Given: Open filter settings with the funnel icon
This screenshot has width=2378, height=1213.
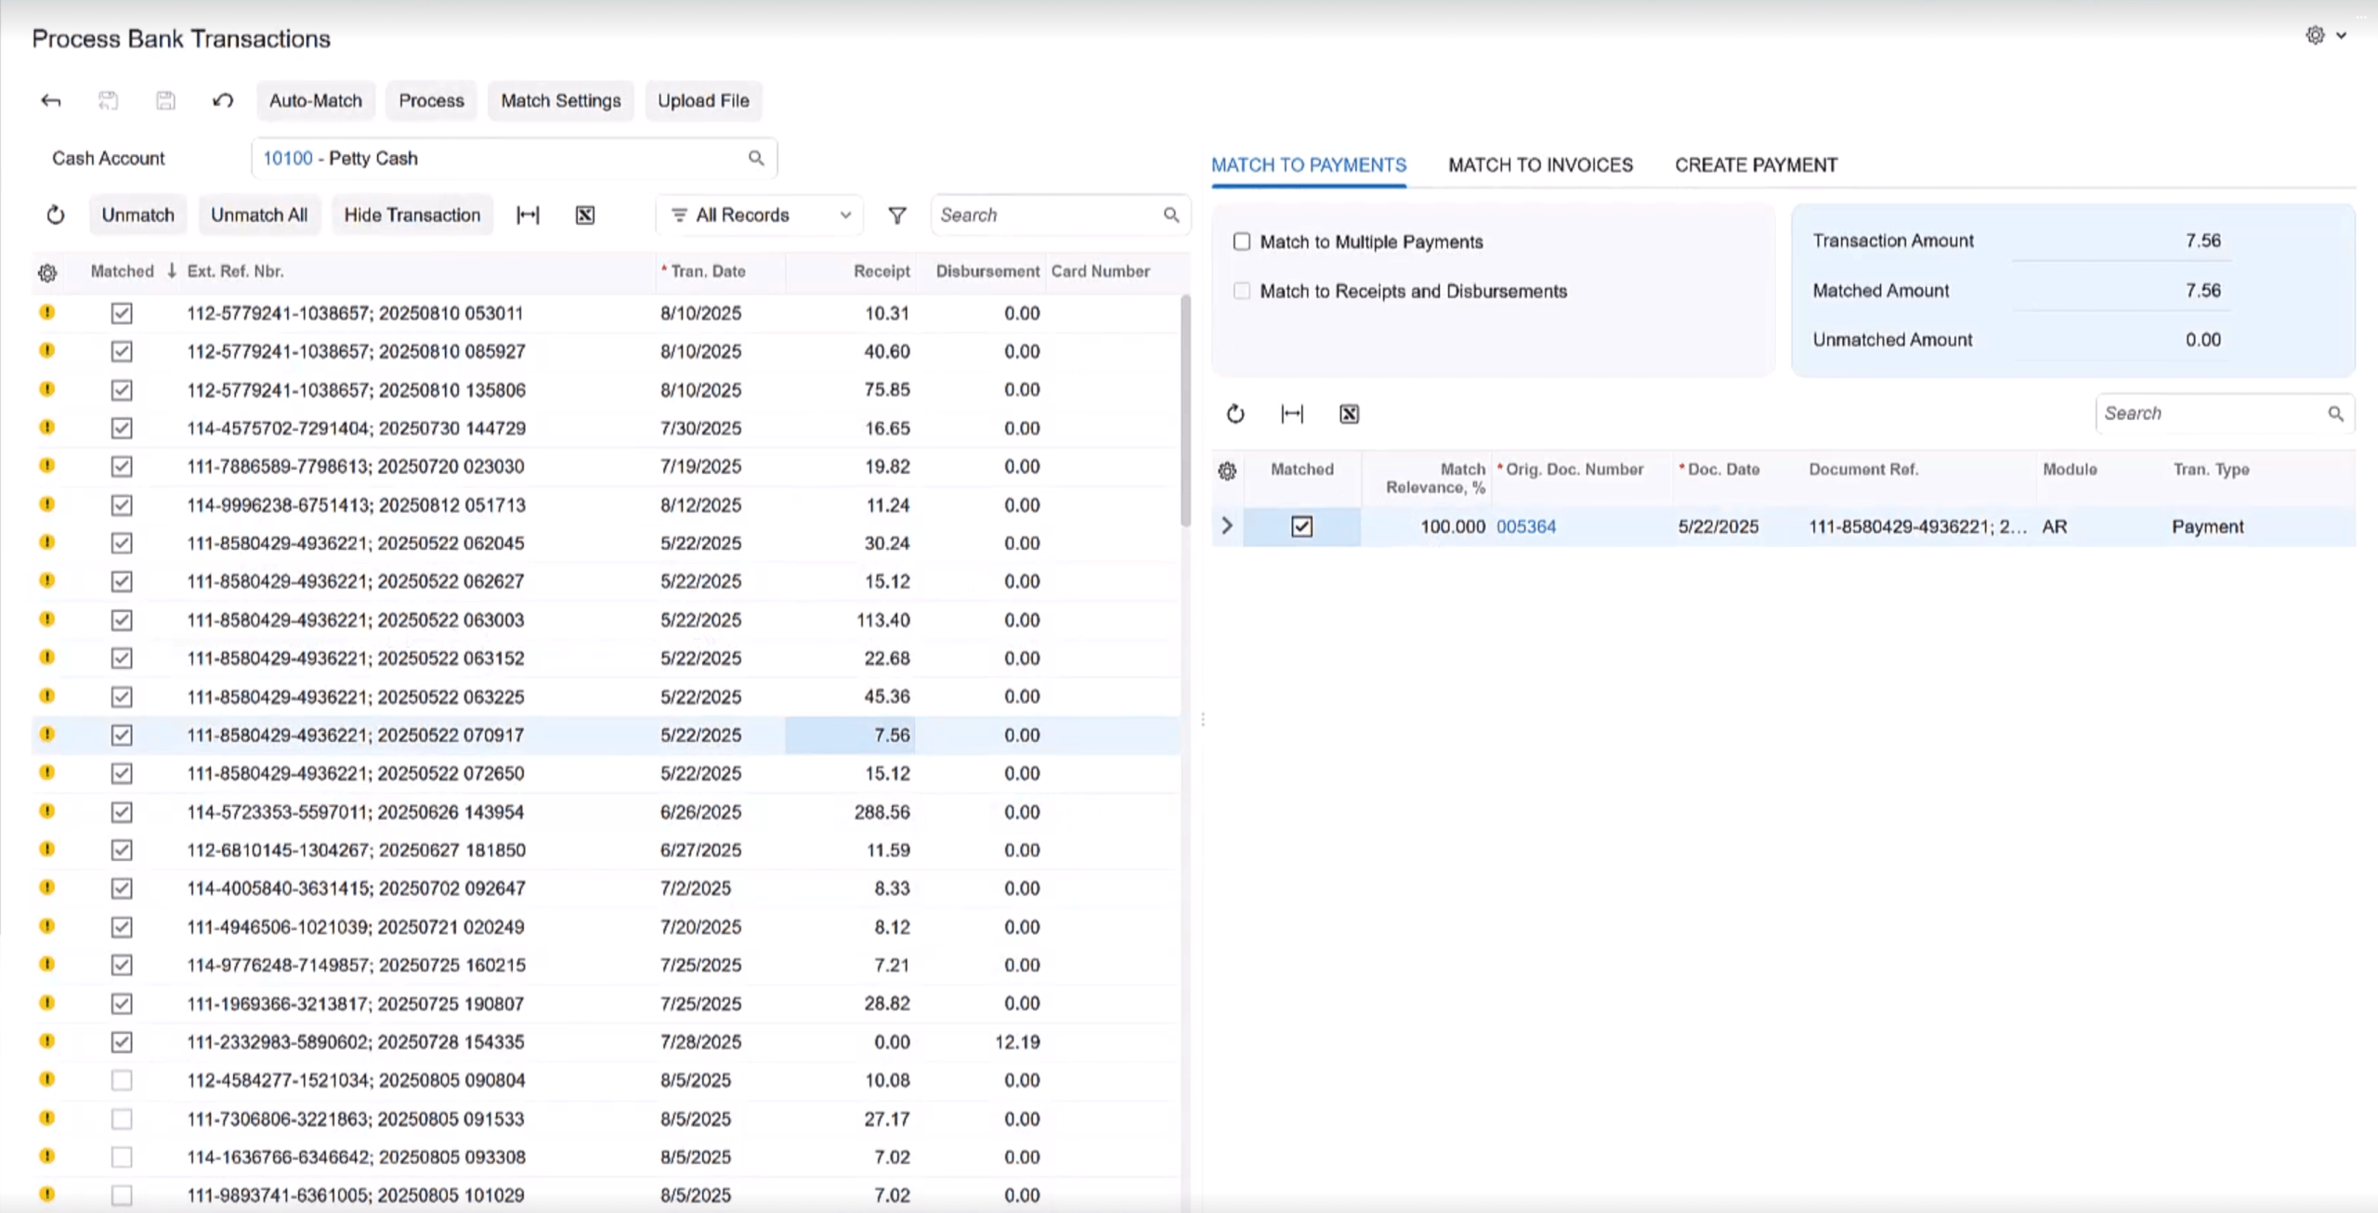Looking at the screenshot, I should (x=896, y=215).
